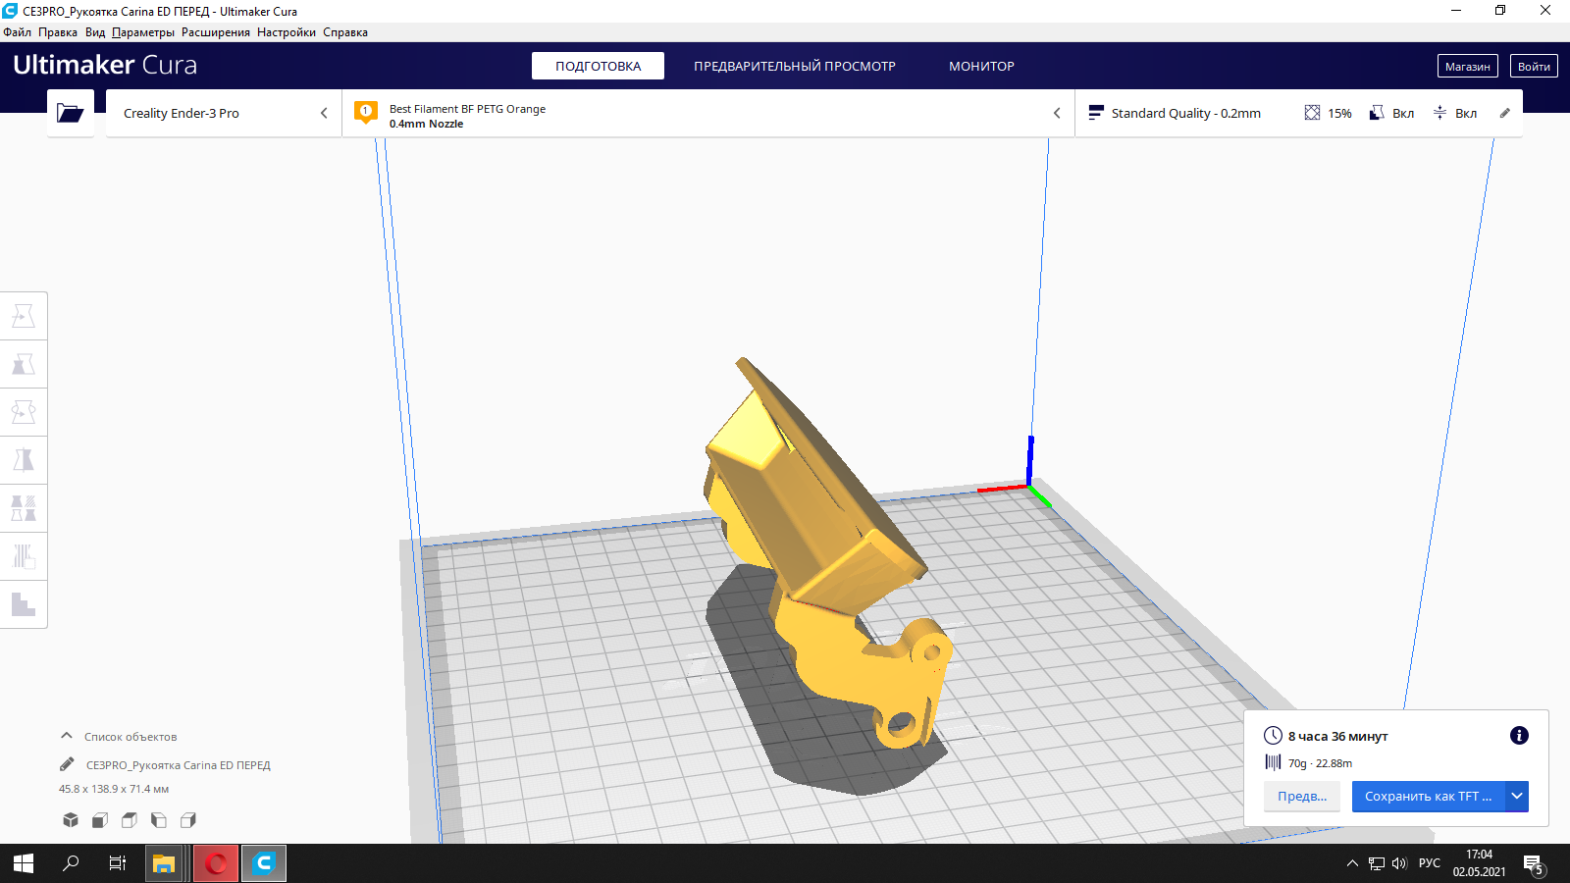Open the taskbar clock showing 17:04
The image size is (1570, 883).
coord(1479,863)
